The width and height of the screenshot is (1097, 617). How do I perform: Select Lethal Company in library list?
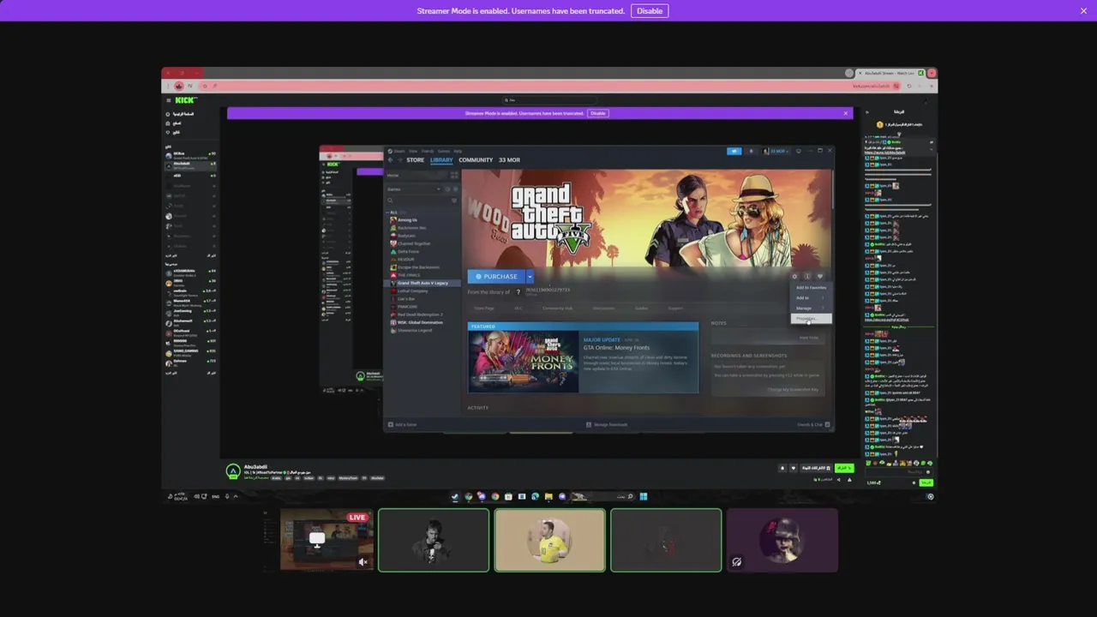412,291
